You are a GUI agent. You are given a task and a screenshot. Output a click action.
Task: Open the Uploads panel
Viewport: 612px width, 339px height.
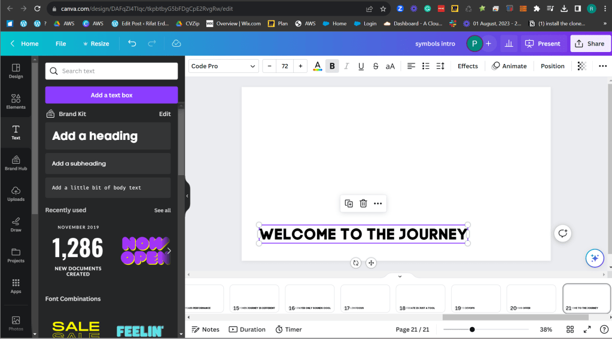coord(16,194)
